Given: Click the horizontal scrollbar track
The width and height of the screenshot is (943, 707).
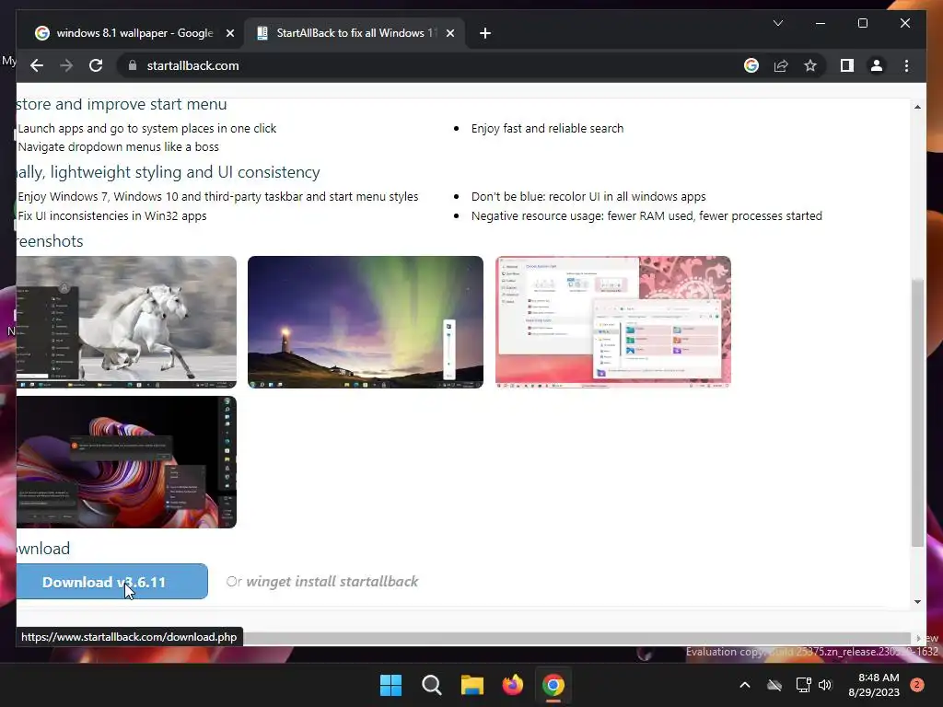Looking at the screenshot, I should [x=576, y=638].
